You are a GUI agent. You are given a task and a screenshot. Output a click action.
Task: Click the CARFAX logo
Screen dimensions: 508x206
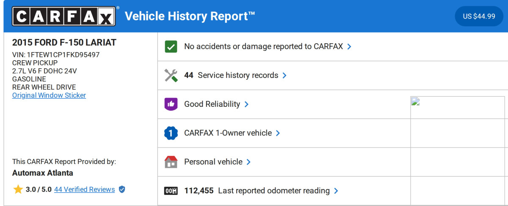pos(63,16)
